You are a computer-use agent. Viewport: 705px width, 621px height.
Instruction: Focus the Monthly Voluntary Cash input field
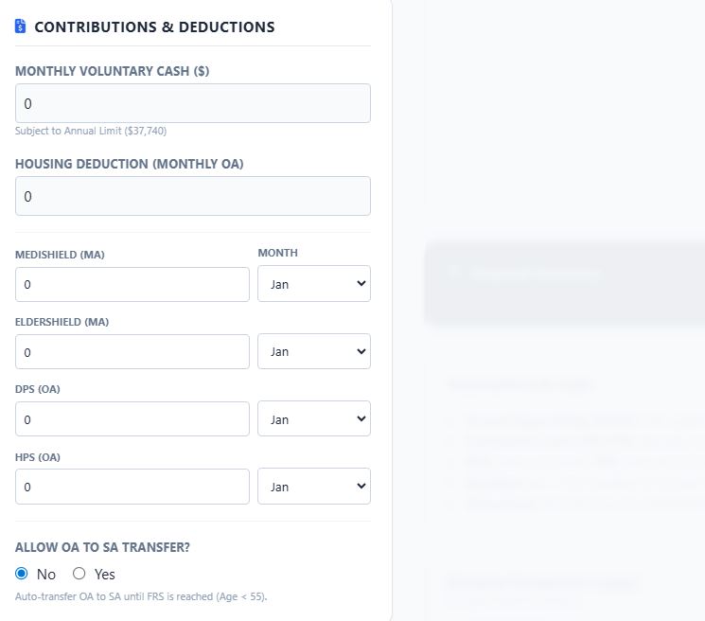tap(192, 103)
